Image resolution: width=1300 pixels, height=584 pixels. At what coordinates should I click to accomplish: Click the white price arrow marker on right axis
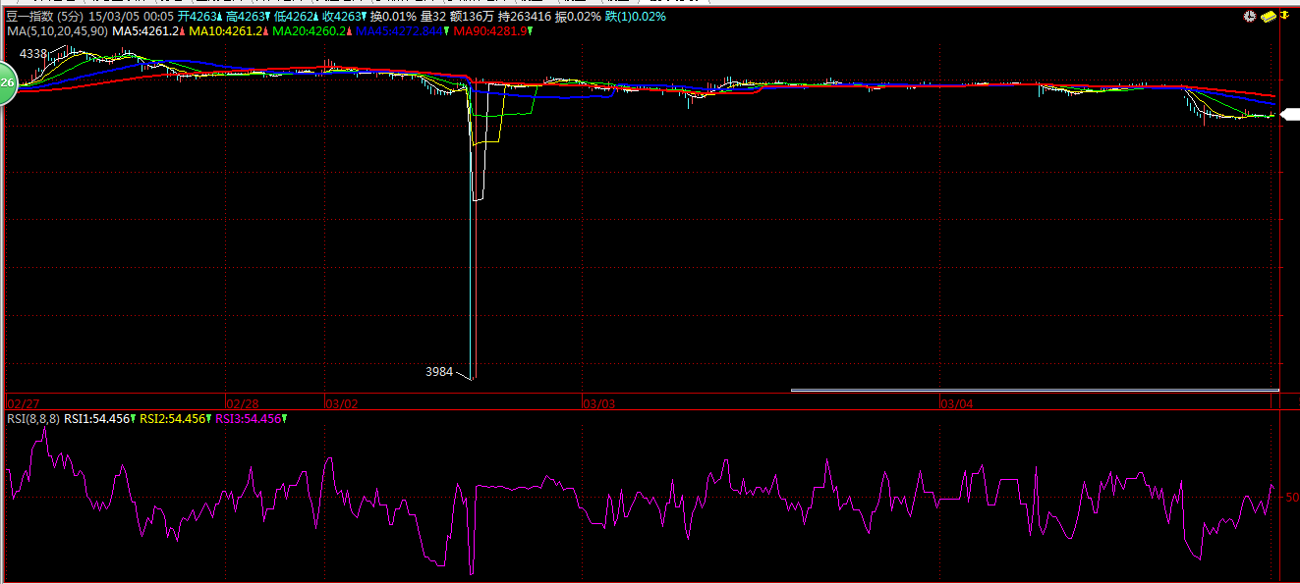pyautogui.click(x=1290, y=115)
